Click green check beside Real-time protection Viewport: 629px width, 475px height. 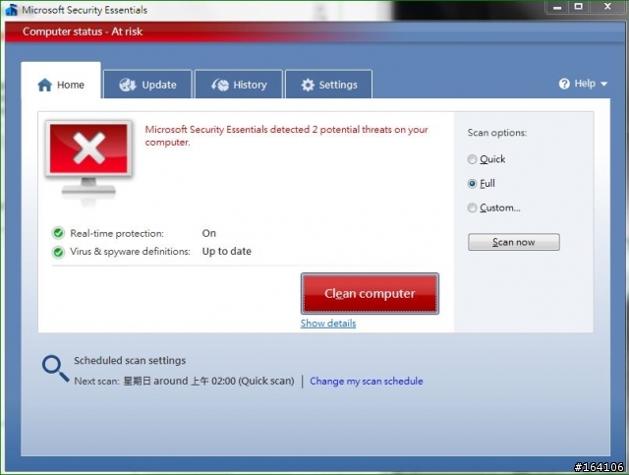point(58,233)
